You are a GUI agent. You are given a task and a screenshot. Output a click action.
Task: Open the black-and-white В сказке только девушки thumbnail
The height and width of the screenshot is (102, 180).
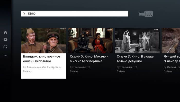click(x=137, y=41)
